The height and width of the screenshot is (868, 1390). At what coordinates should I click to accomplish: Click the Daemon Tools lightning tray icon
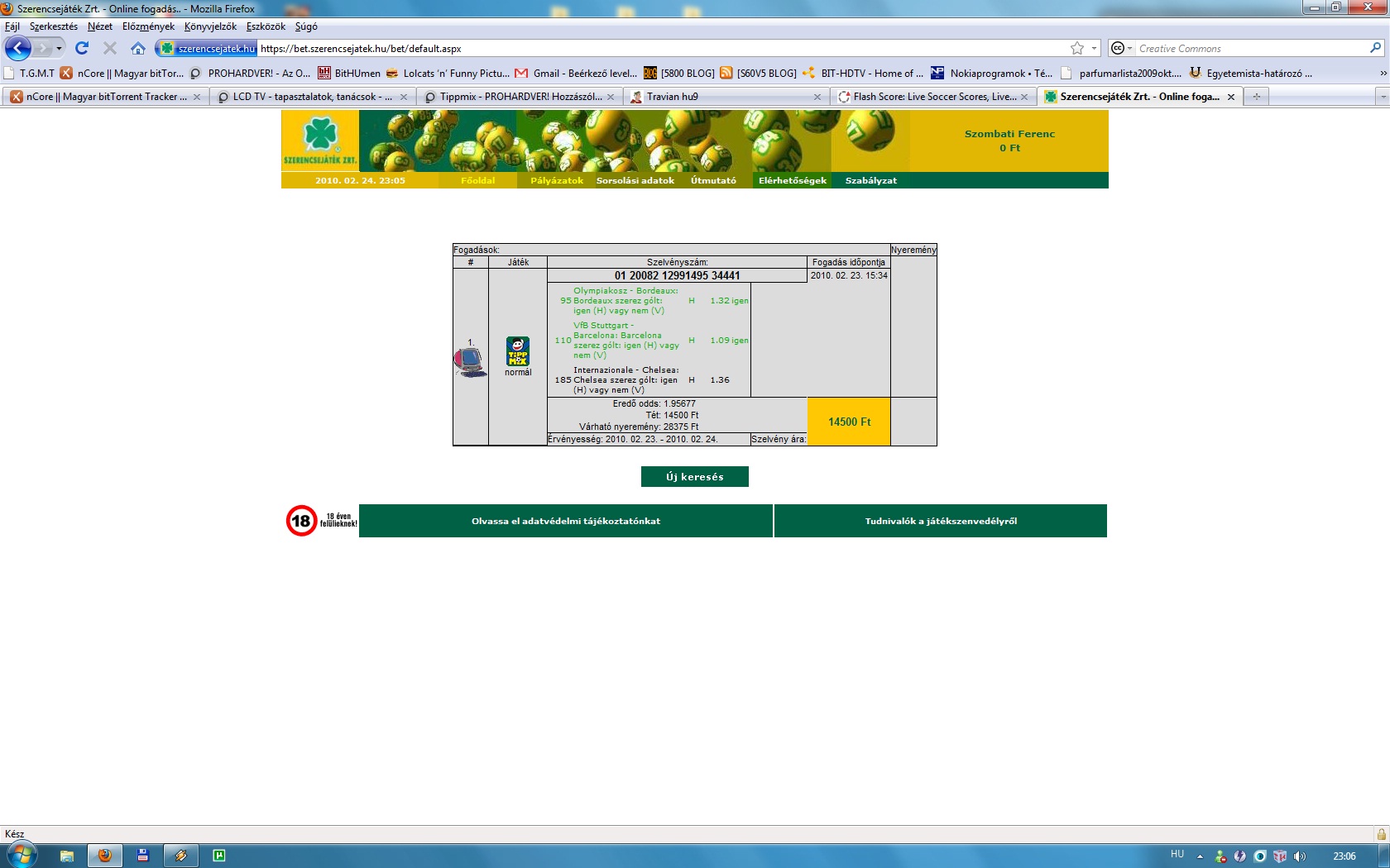coord(1239,856)
